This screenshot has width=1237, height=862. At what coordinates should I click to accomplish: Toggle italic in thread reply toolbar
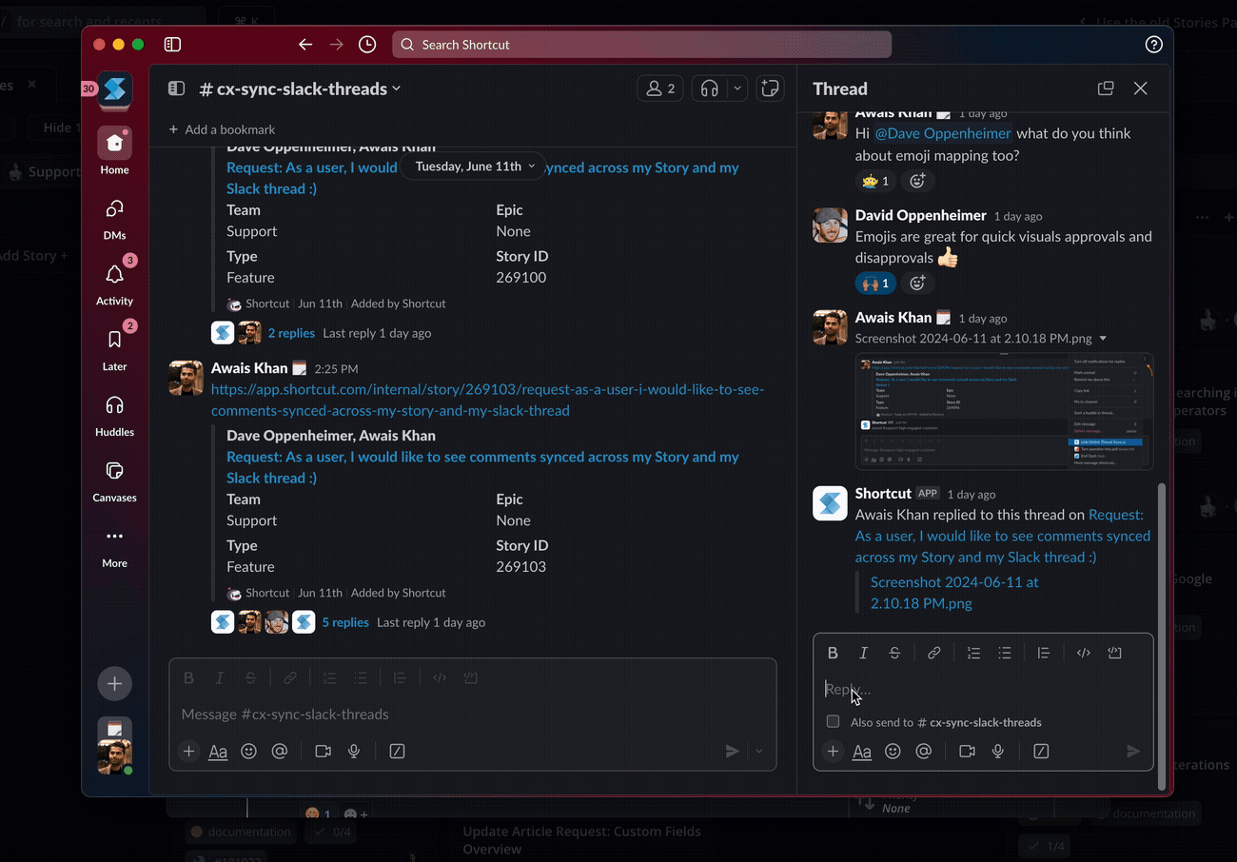click(x=863, y=652)
